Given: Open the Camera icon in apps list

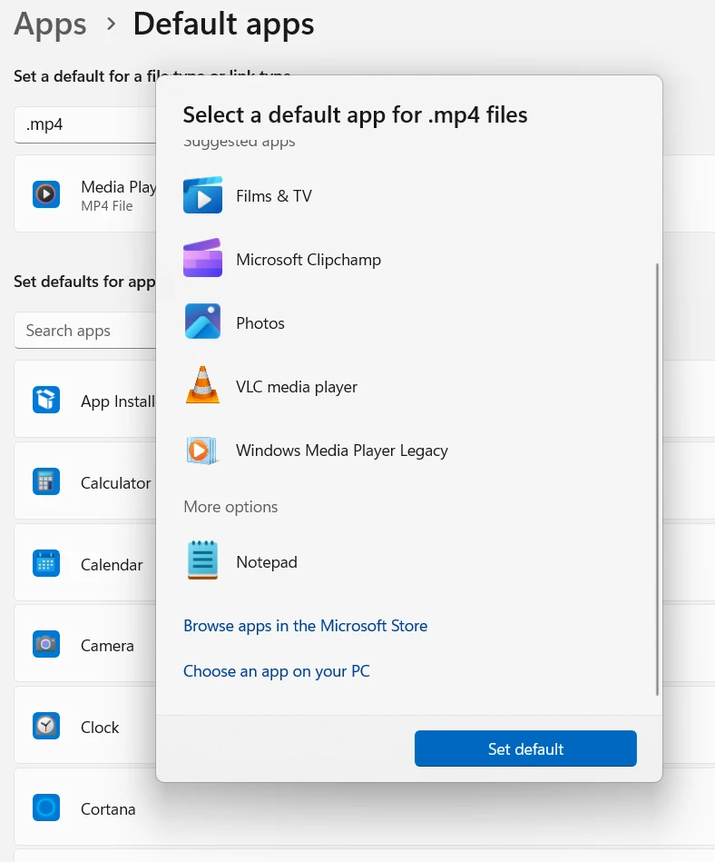Looking at the screenshot, I should tap(46, 644).
